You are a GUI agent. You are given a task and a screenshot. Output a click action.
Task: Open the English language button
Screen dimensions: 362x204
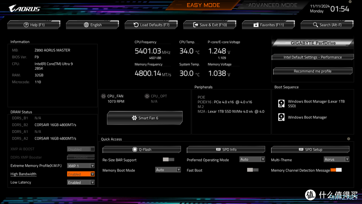[93, 25]
